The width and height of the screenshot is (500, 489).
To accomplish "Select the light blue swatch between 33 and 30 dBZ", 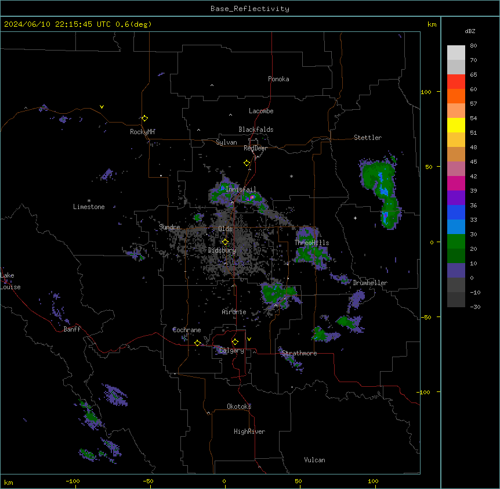I will [456, 227].
